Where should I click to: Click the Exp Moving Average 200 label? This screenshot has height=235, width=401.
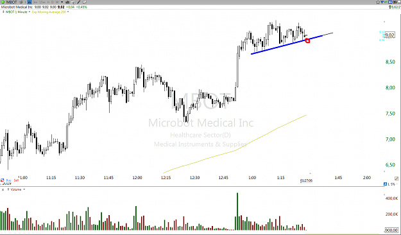point(49,12)
